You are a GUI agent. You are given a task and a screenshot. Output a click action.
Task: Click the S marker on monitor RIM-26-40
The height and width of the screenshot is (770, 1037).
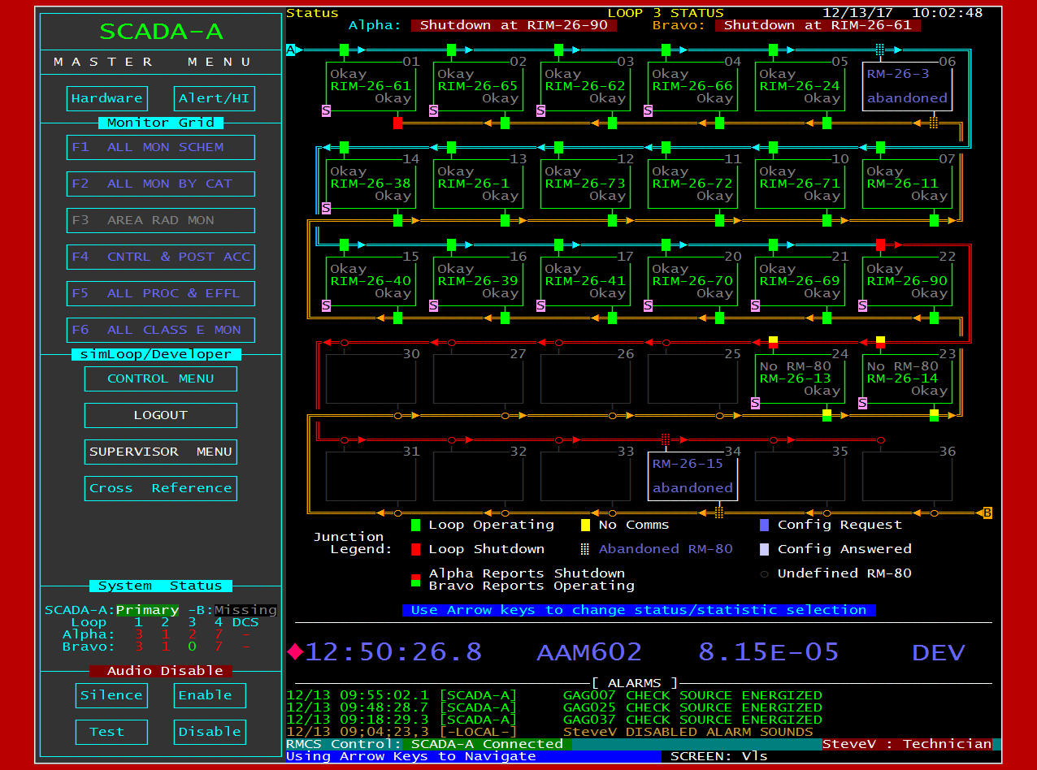pos(327,305)
